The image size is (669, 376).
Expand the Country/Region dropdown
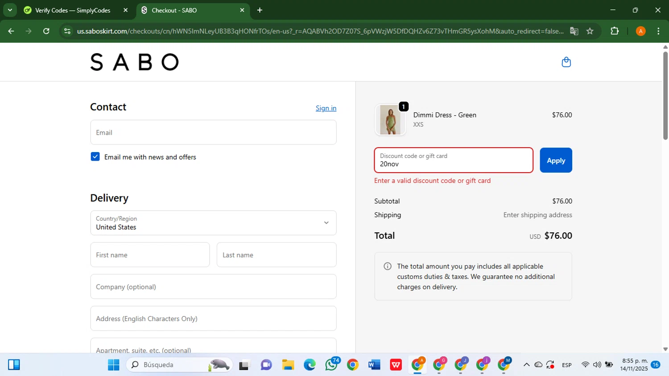pyautogui.click(x=213, y=223)
